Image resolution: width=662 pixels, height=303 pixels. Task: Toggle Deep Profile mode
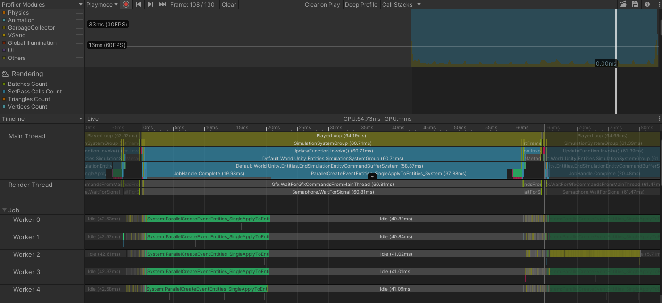361,4
